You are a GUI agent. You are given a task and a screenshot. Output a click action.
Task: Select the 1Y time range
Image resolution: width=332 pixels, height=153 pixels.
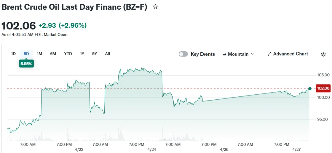point(82,54)
